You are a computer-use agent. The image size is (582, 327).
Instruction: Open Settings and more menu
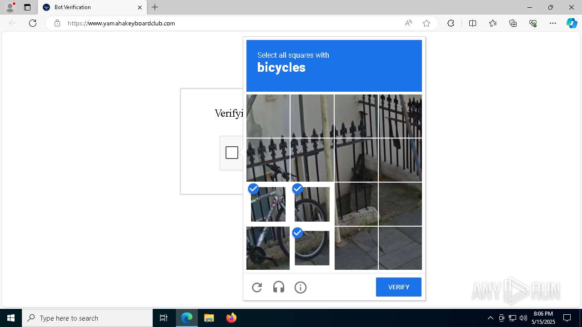pyautogui.click(x=553, y=23)
